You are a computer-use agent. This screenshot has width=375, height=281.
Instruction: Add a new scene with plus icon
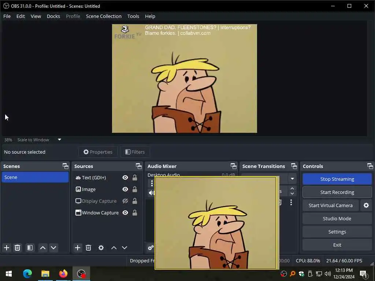(x=7, y=248)
